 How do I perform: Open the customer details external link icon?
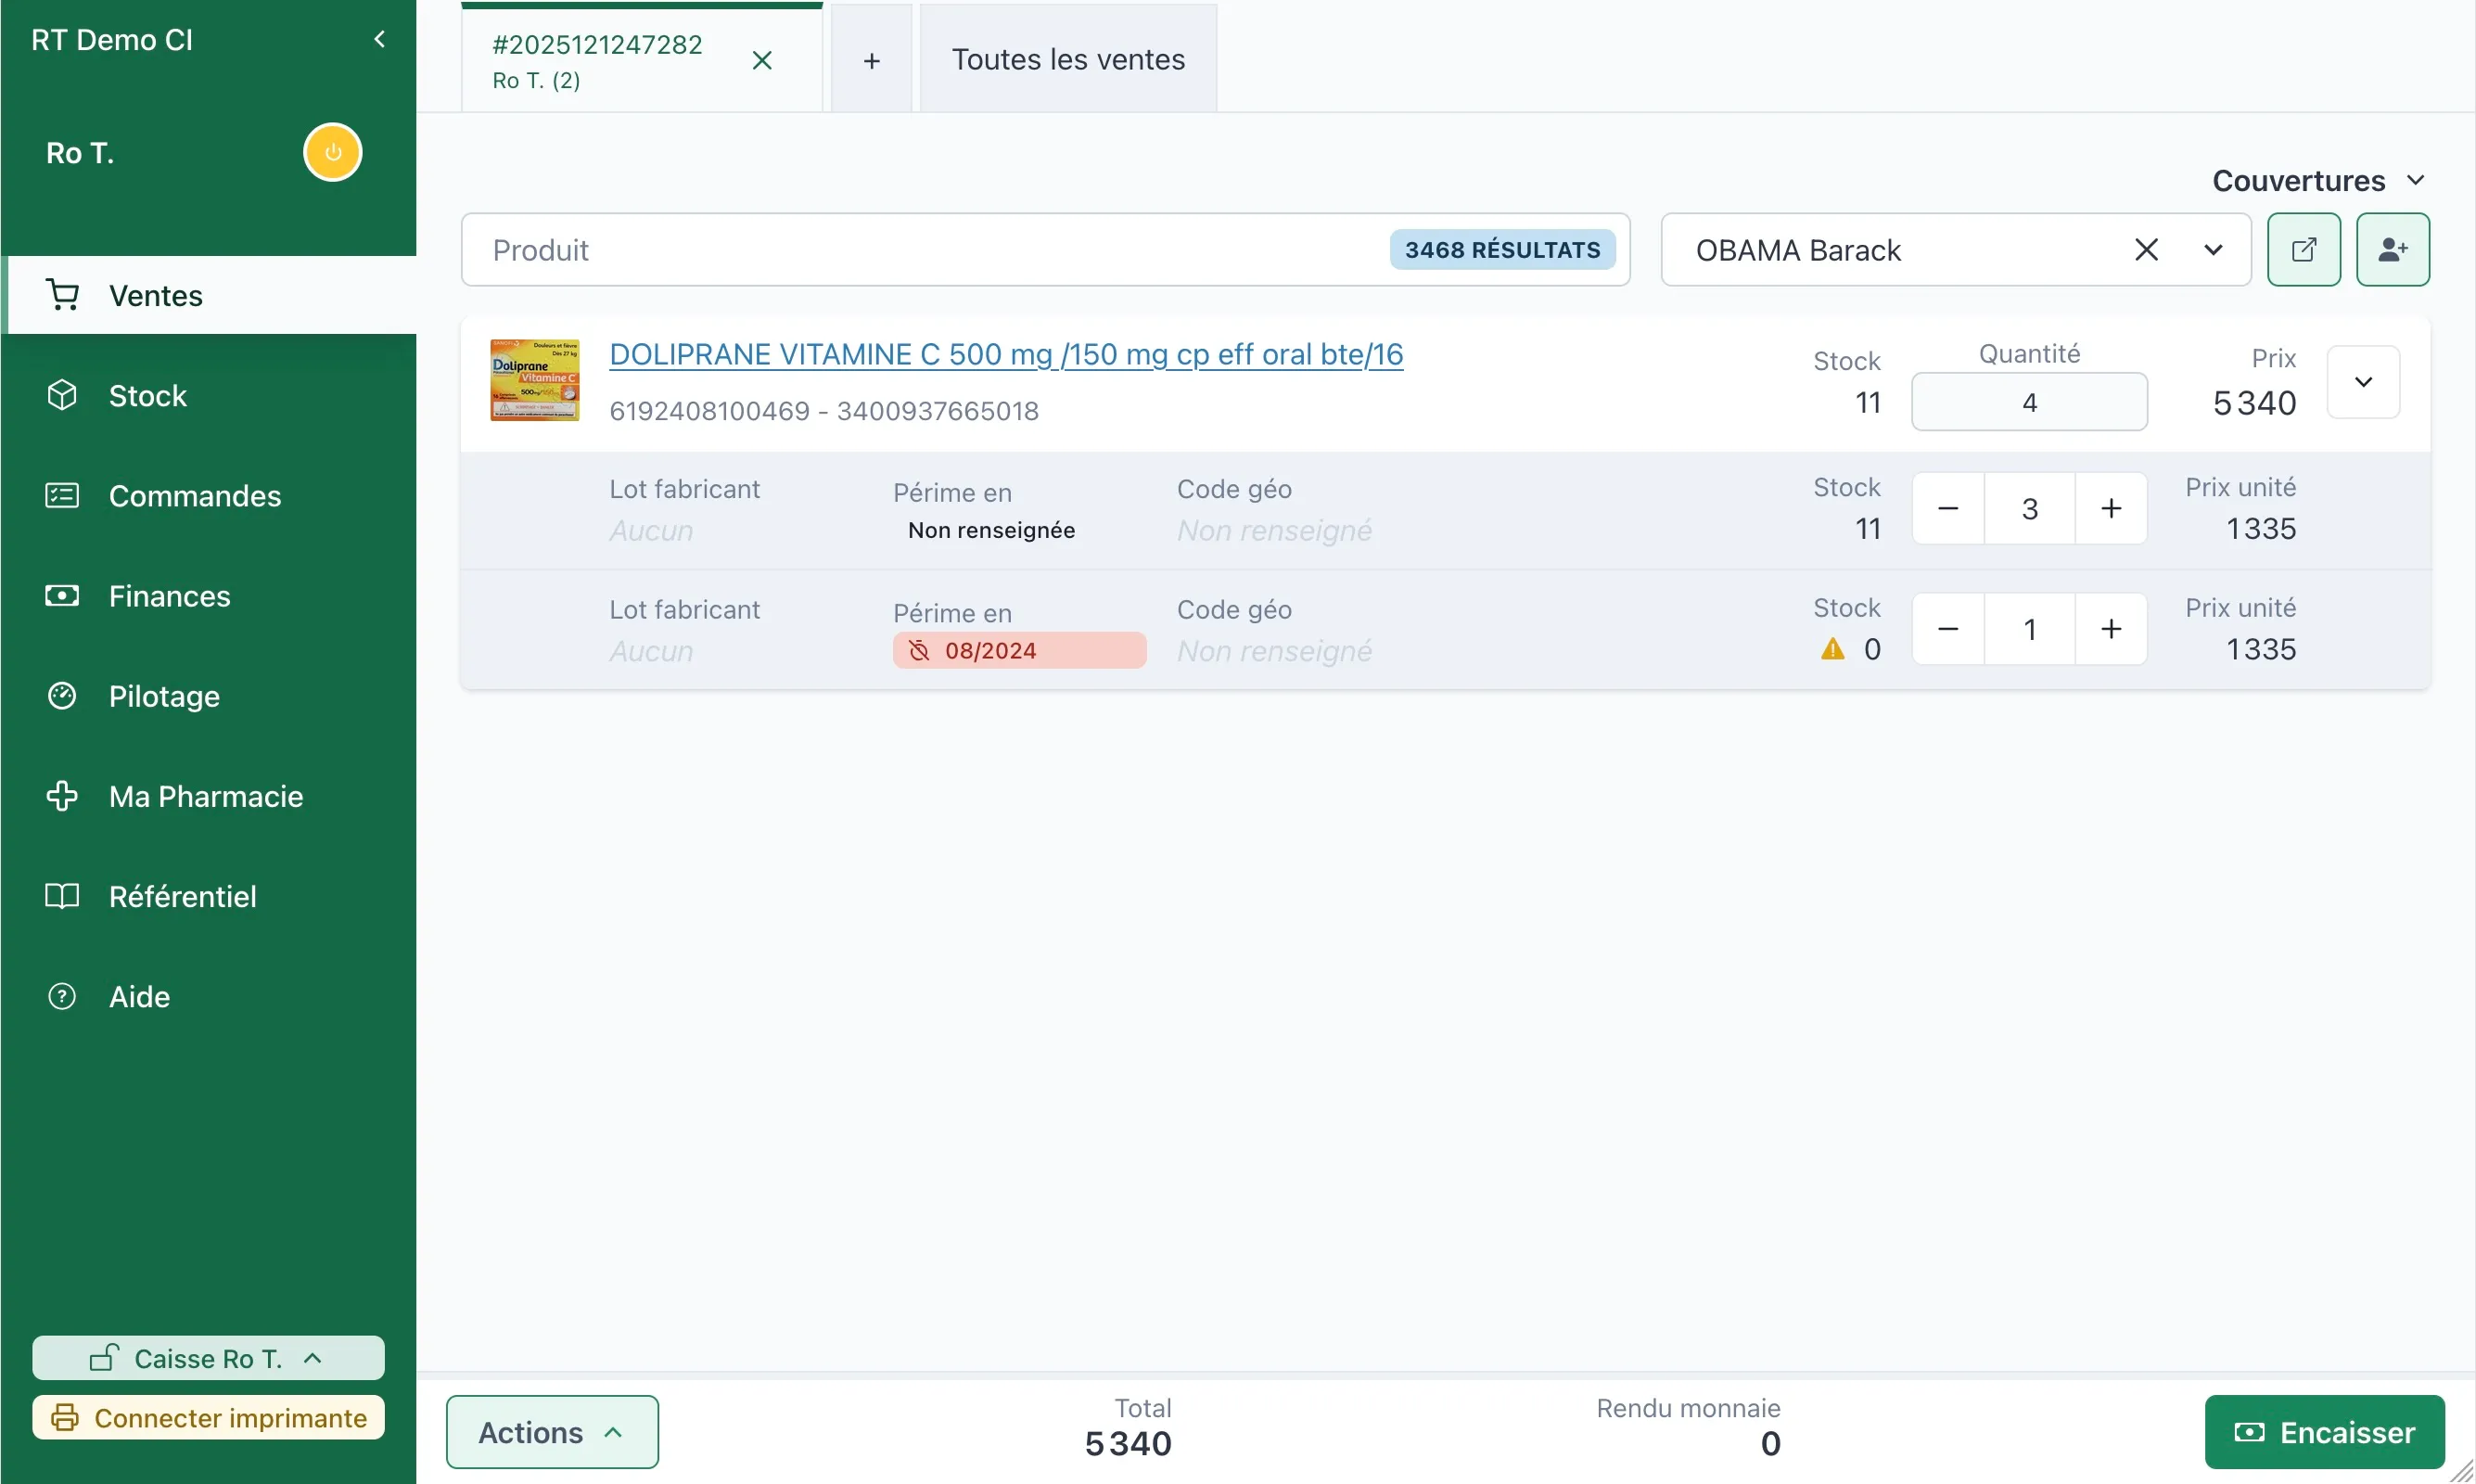coord(2302,250)
